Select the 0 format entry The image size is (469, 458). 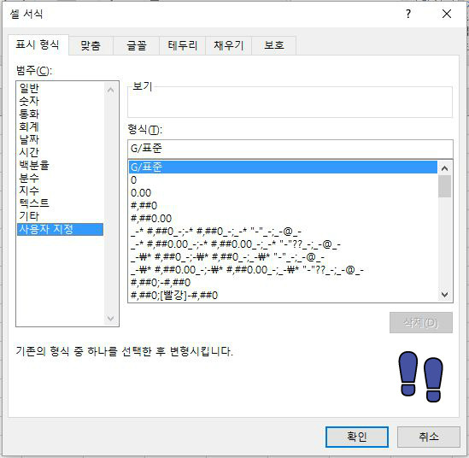pos(283,180)
